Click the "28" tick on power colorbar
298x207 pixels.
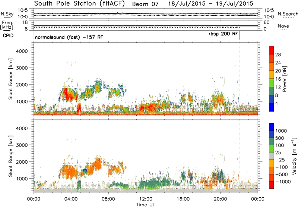[x=278, y=55]
